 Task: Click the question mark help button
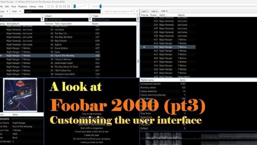point(137,11)
